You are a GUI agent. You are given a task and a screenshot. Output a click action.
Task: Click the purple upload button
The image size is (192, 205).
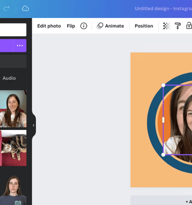pos(7,45)
